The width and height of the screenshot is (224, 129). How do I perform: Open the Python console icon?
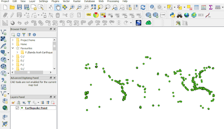coord(173,15)
